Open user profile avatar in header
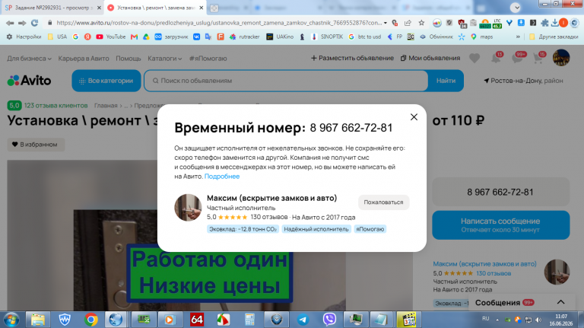The width and height of the screenshot is (584, 328). click(x=561, y=58)
